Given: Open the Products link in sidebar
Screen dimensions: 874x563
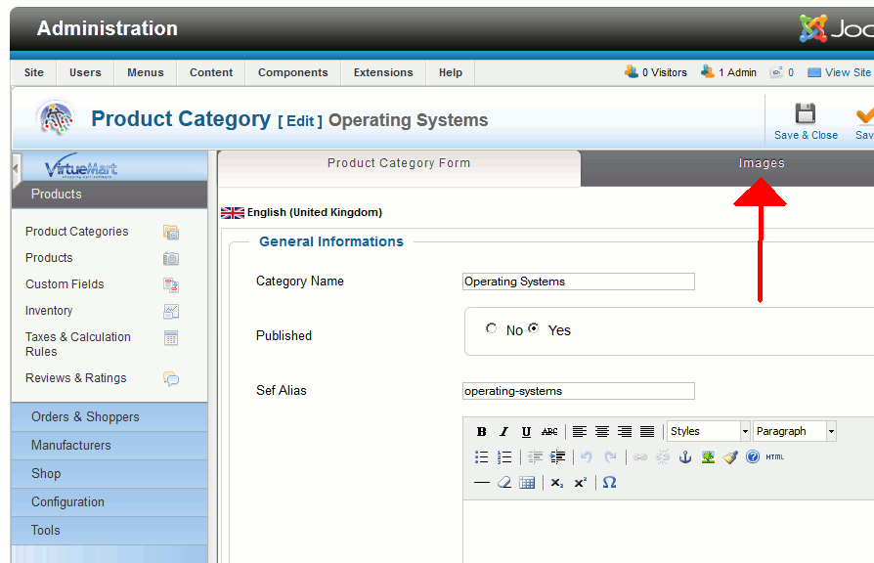Looking at the screenshot, I should [x=49, y=258].
